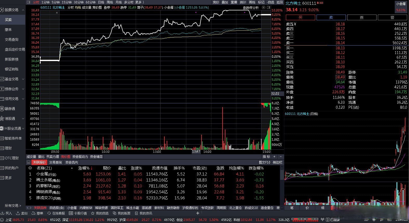Click the 在线客服 headset icon
409x223 pixels.
point(49,213)
